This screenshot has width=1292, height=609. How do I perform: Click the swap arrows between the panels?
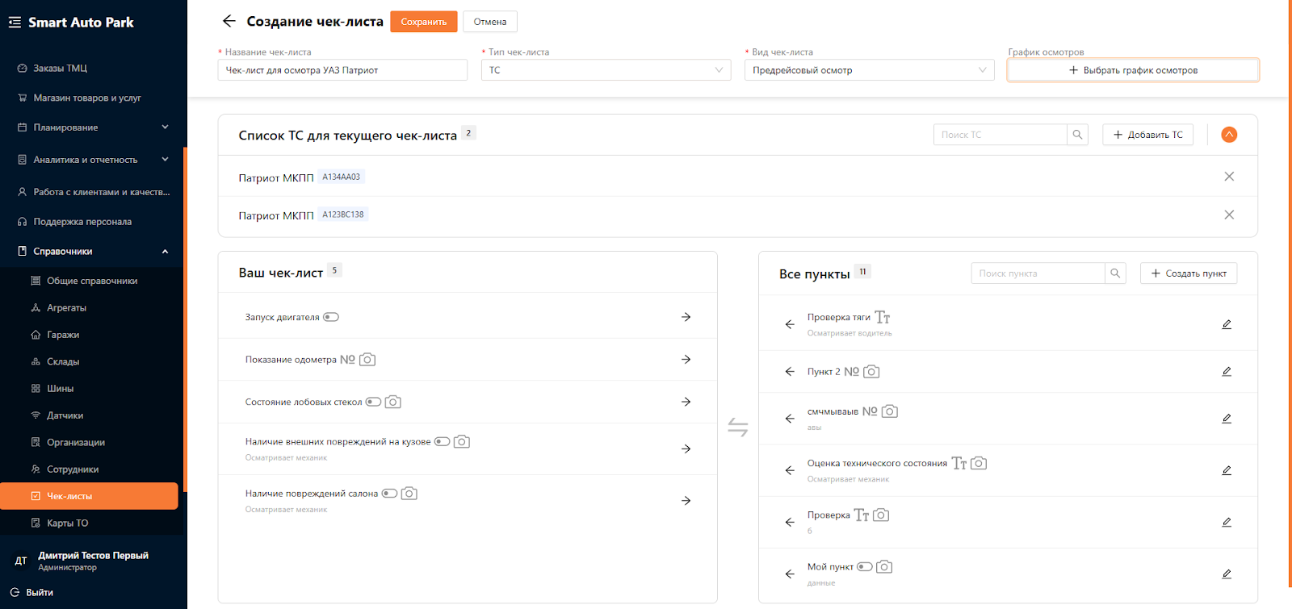(737, 427)
